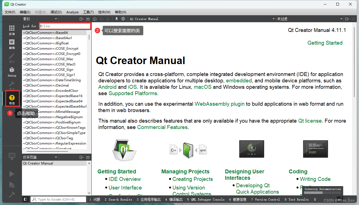359x205 pixels.
Task: Close the open pages (打开页面) pane
Action: 88,157
